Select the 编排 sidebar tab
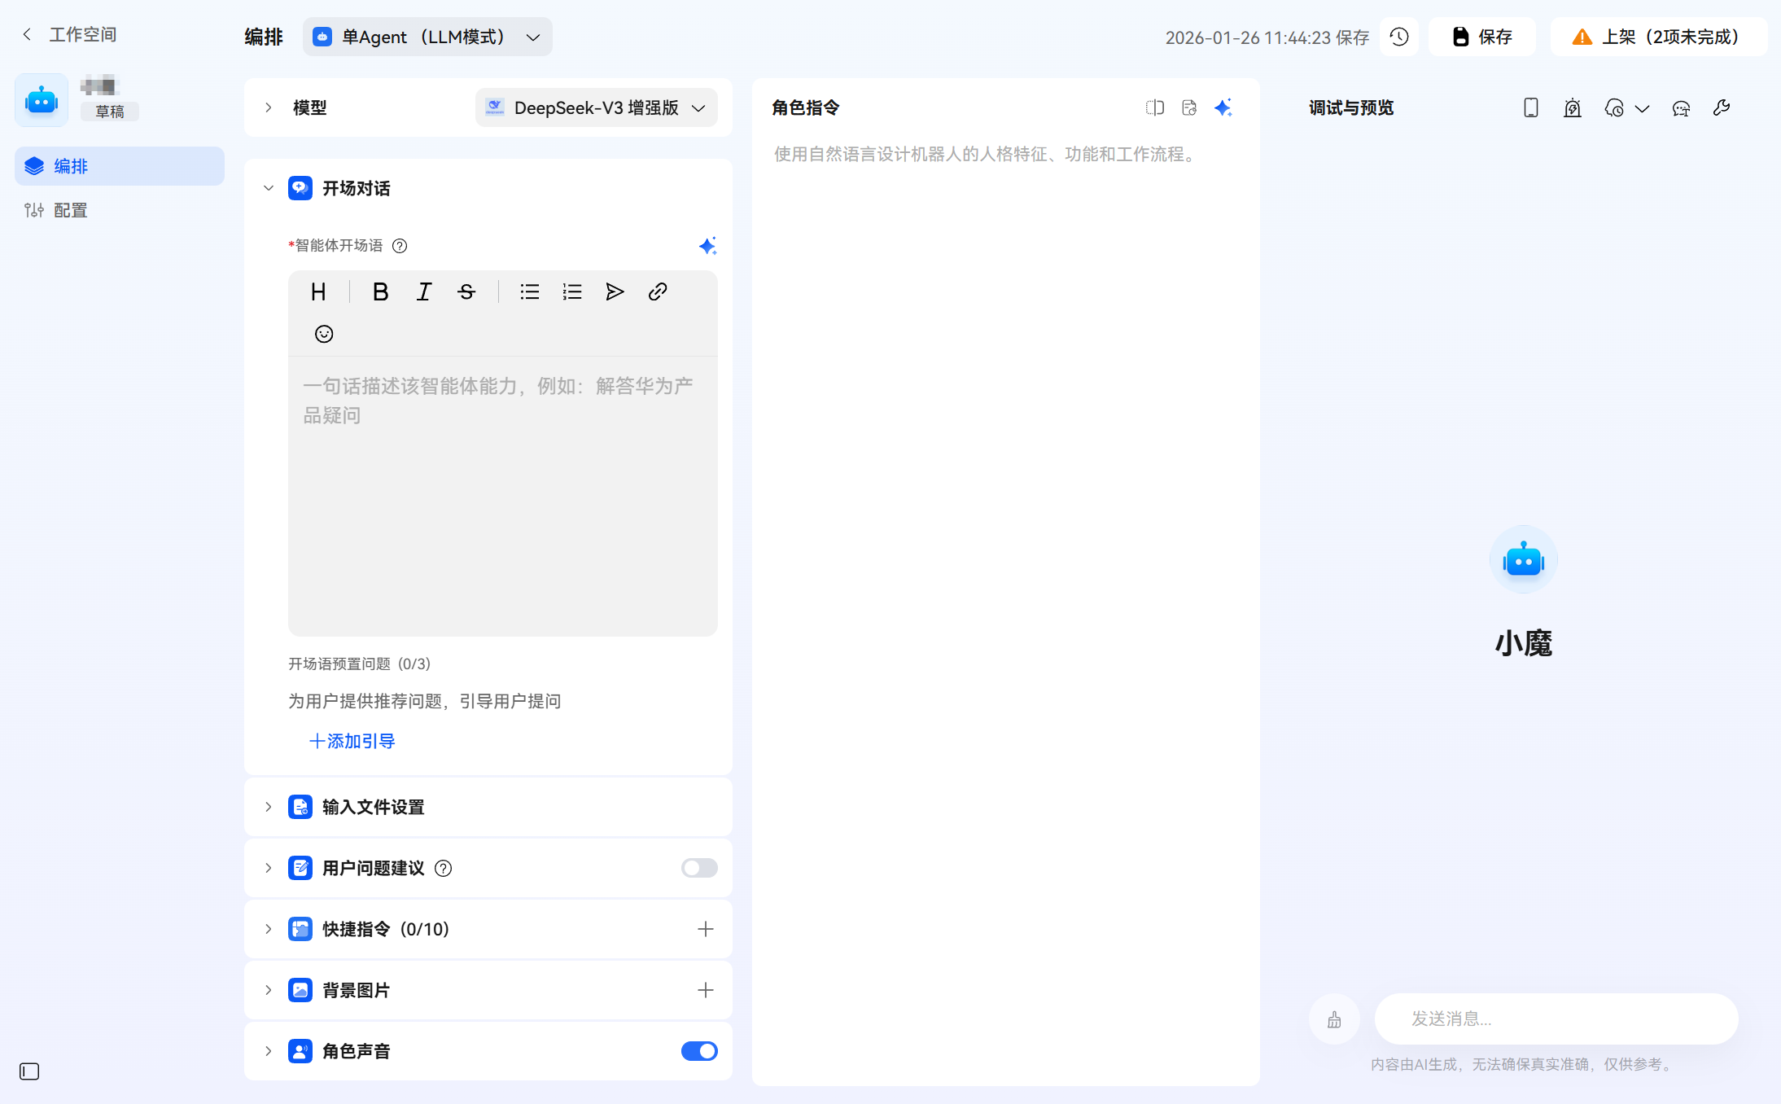 pyautogui.click(x=71, y=166)
